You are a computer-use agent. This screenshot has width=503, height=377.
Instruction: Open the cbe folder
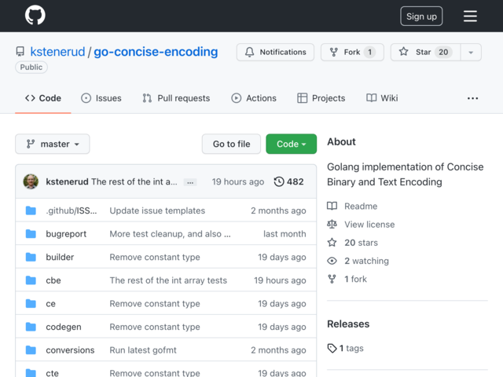coord(53,280)
